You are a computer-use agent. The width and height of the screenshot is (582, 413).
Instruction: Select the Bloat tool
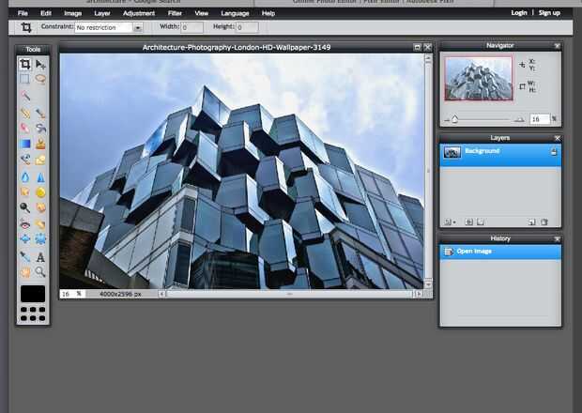[25, 239]
